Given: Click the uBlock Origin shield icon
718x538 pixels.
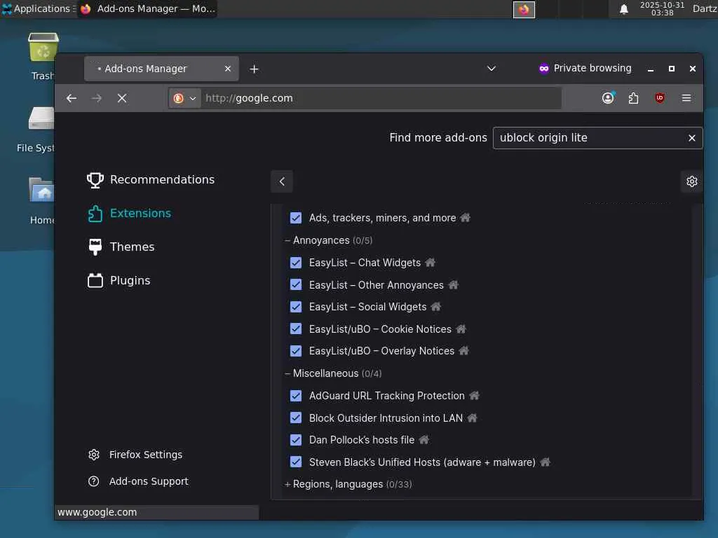Looking at the screenshot, I should pos(659,98).
